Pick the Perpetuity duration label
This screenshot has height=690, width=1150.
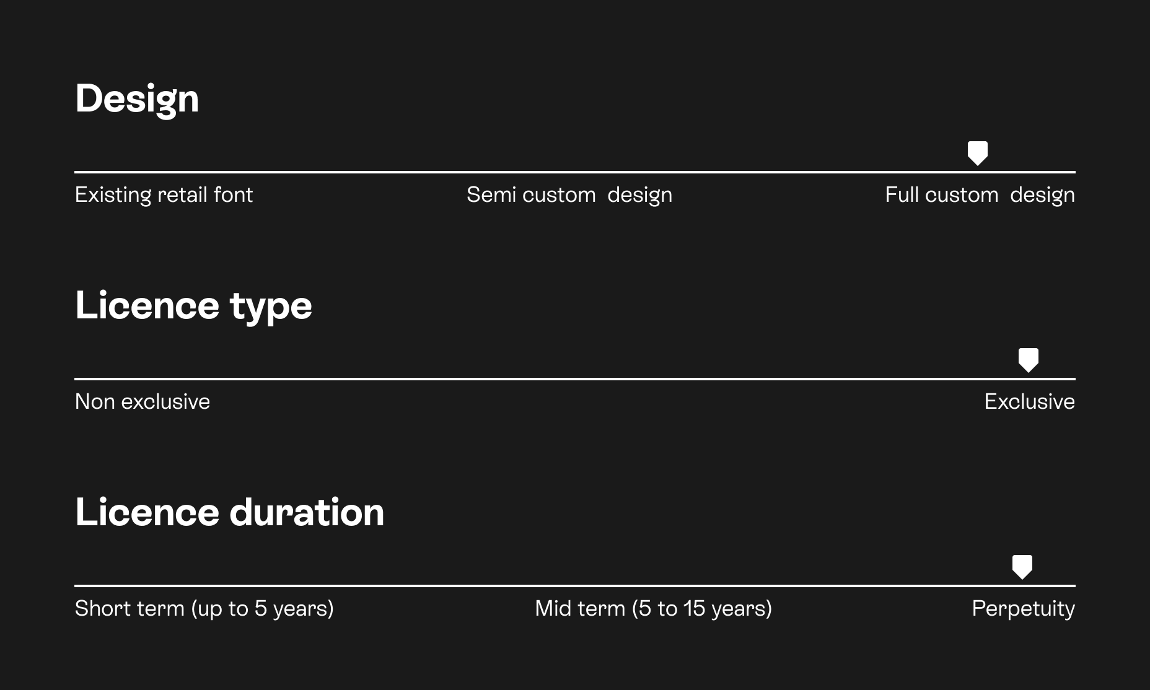(1022, 609)
